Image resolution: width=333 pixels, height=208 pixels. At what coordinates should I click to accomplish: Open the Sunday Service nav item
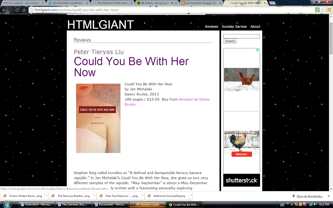click(x=234, y=27)
